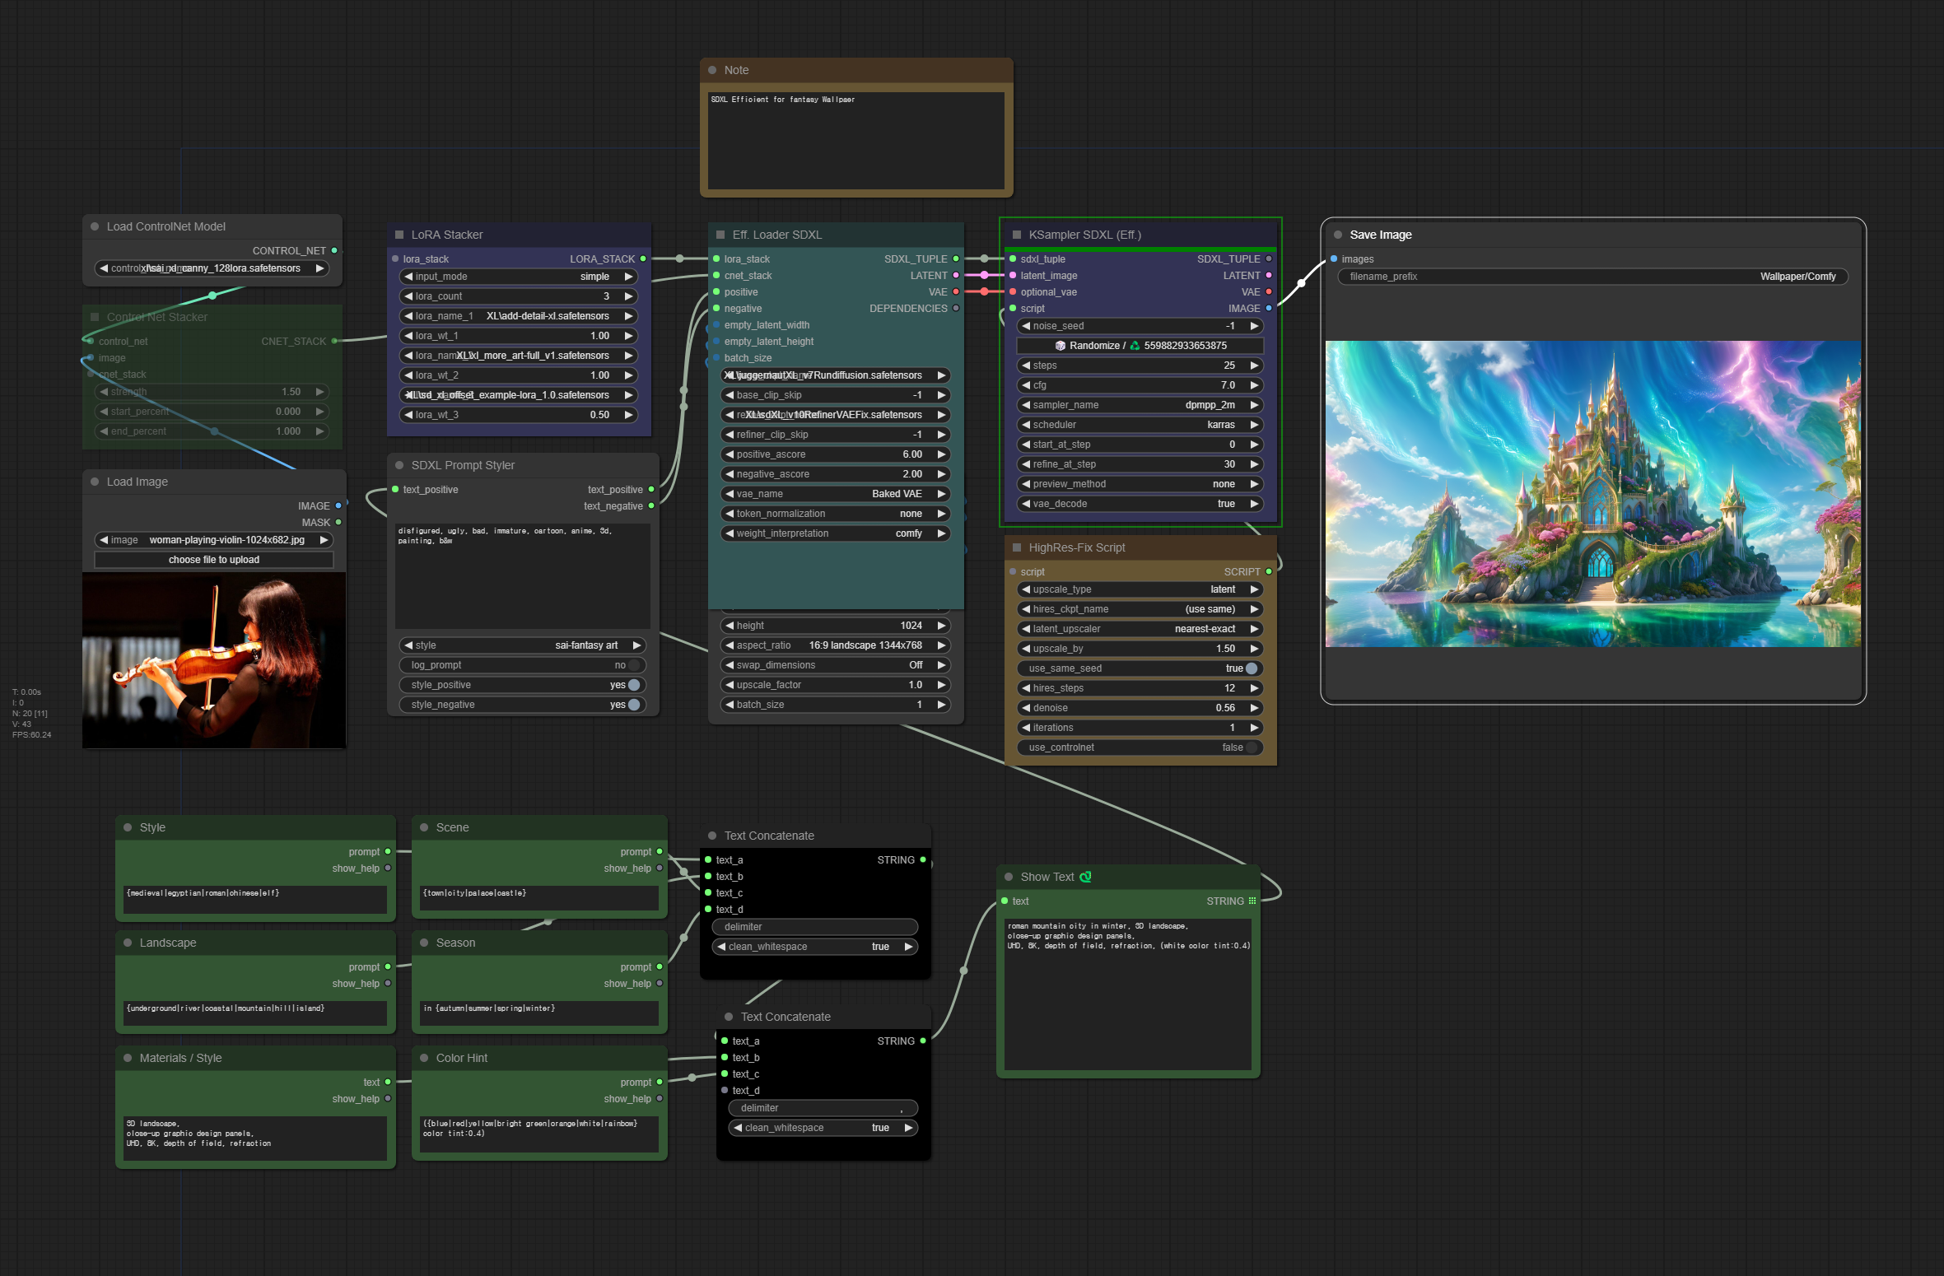Enable the use_controlnet toggle

point(1252,747)
